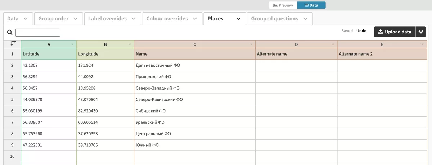Select the Group order tab
The image size is (432, 165).
tap(58, 19)
